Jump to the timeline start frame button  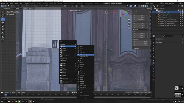72,92
